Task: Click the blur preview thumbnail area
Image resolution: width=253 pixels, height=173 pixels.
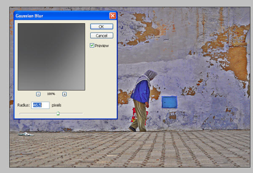Action: (x=51, y=57)
